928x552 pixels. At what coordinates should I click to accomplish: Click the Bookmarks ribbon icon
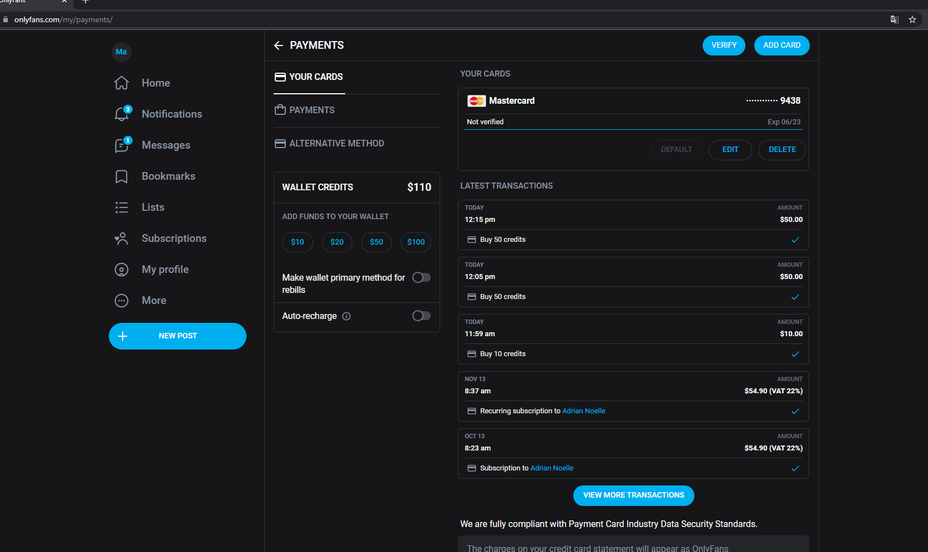coord(122,176)
